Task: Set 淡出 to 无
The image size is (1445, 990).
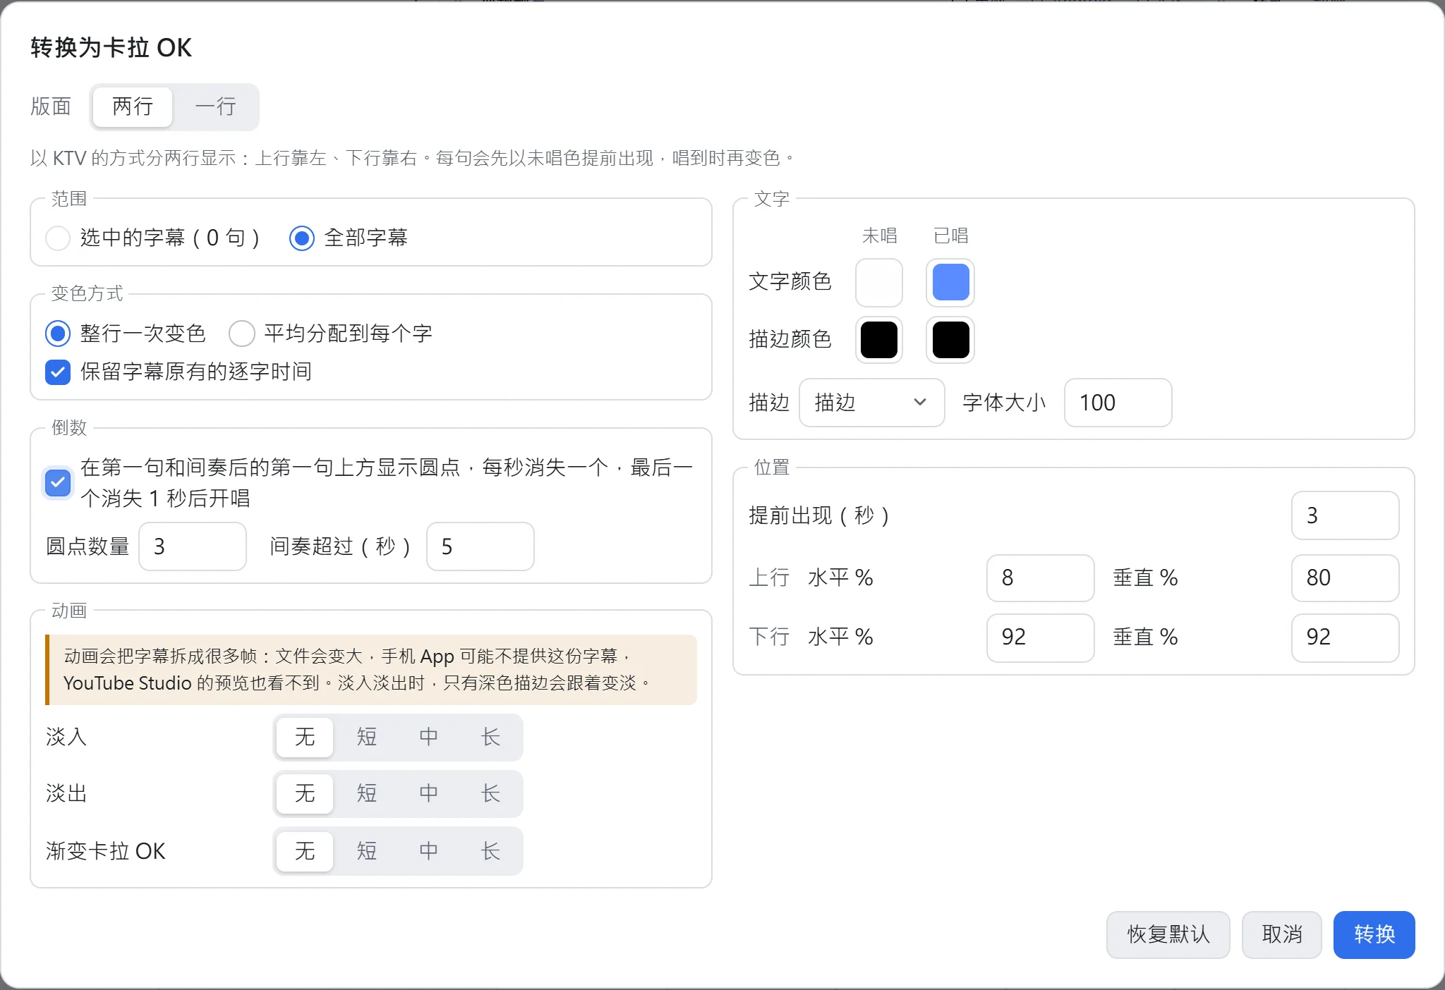Action: [305, 794]
